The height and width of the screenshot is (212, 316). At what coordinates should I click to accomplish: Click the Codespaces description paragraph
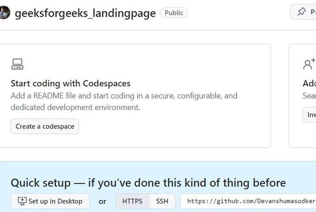click(124, 101)
